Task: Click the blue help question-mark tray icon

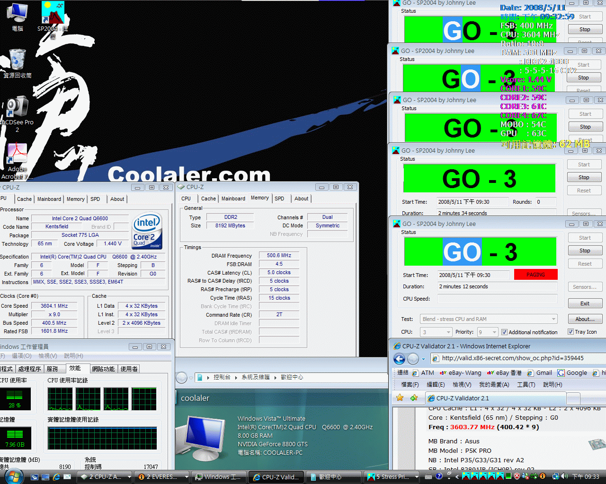Action: pos(439,476)
